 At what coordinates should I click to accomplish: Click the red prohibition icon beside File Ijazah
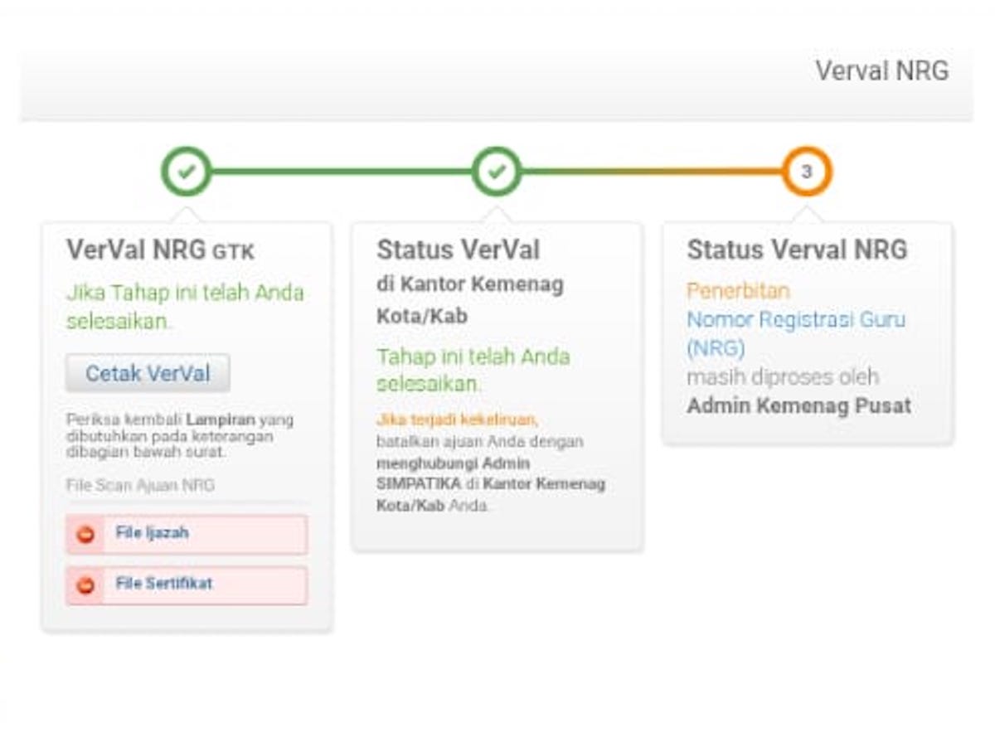[x=84, y=534]
